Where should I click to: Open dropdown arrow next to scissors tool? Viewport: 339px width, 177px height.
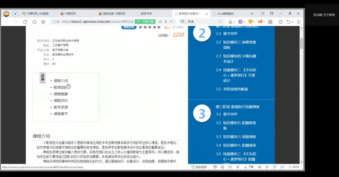pyautogui.click(x=234, y=22)
